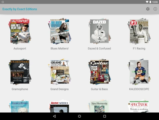Viewport: 159px width, 120px height.
Task: Open the Literary Review cover
Action: coord(20,106)
